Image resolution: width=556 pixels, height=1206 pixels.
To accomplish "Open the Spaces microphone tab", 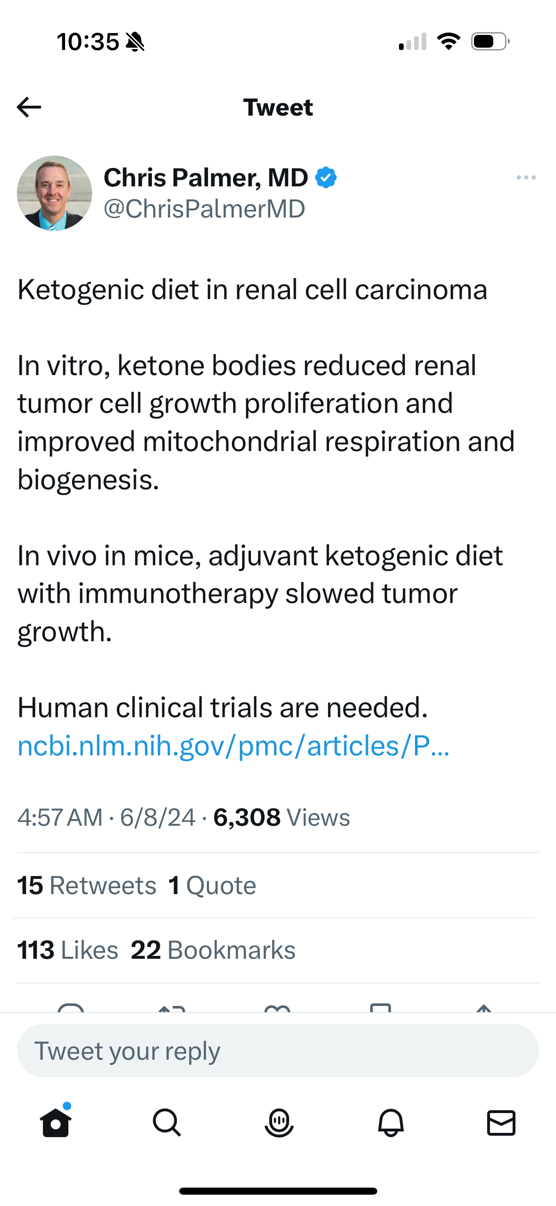I will coord(279,1122).
